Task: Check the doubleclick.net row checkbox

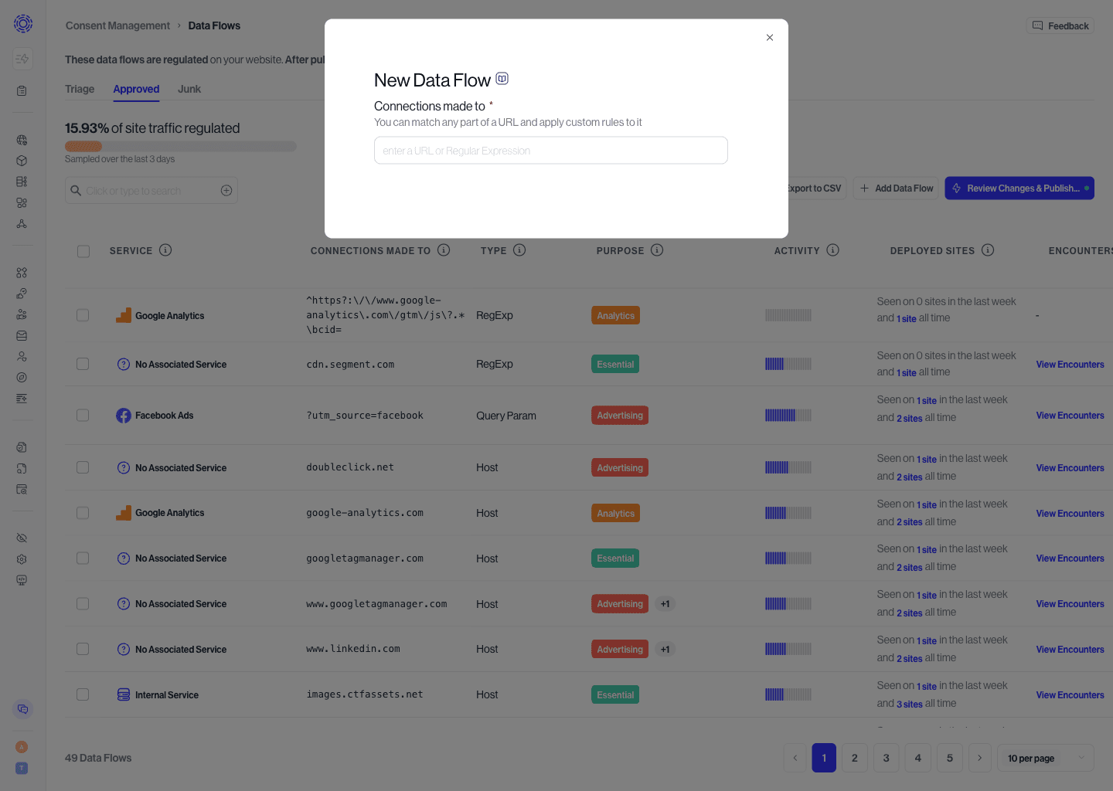Action: (x=83, y=467)
